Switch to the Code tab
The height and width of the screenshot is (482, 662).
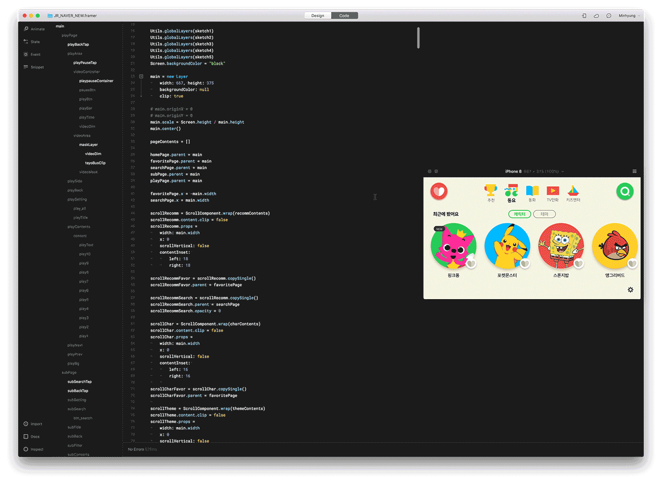[x=344, y=16]
